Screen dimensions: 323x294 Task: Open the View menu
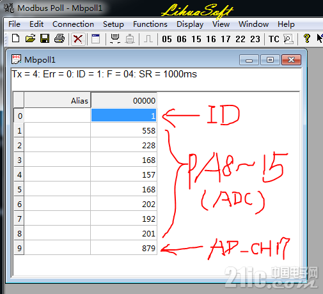[x=221, y=24]
